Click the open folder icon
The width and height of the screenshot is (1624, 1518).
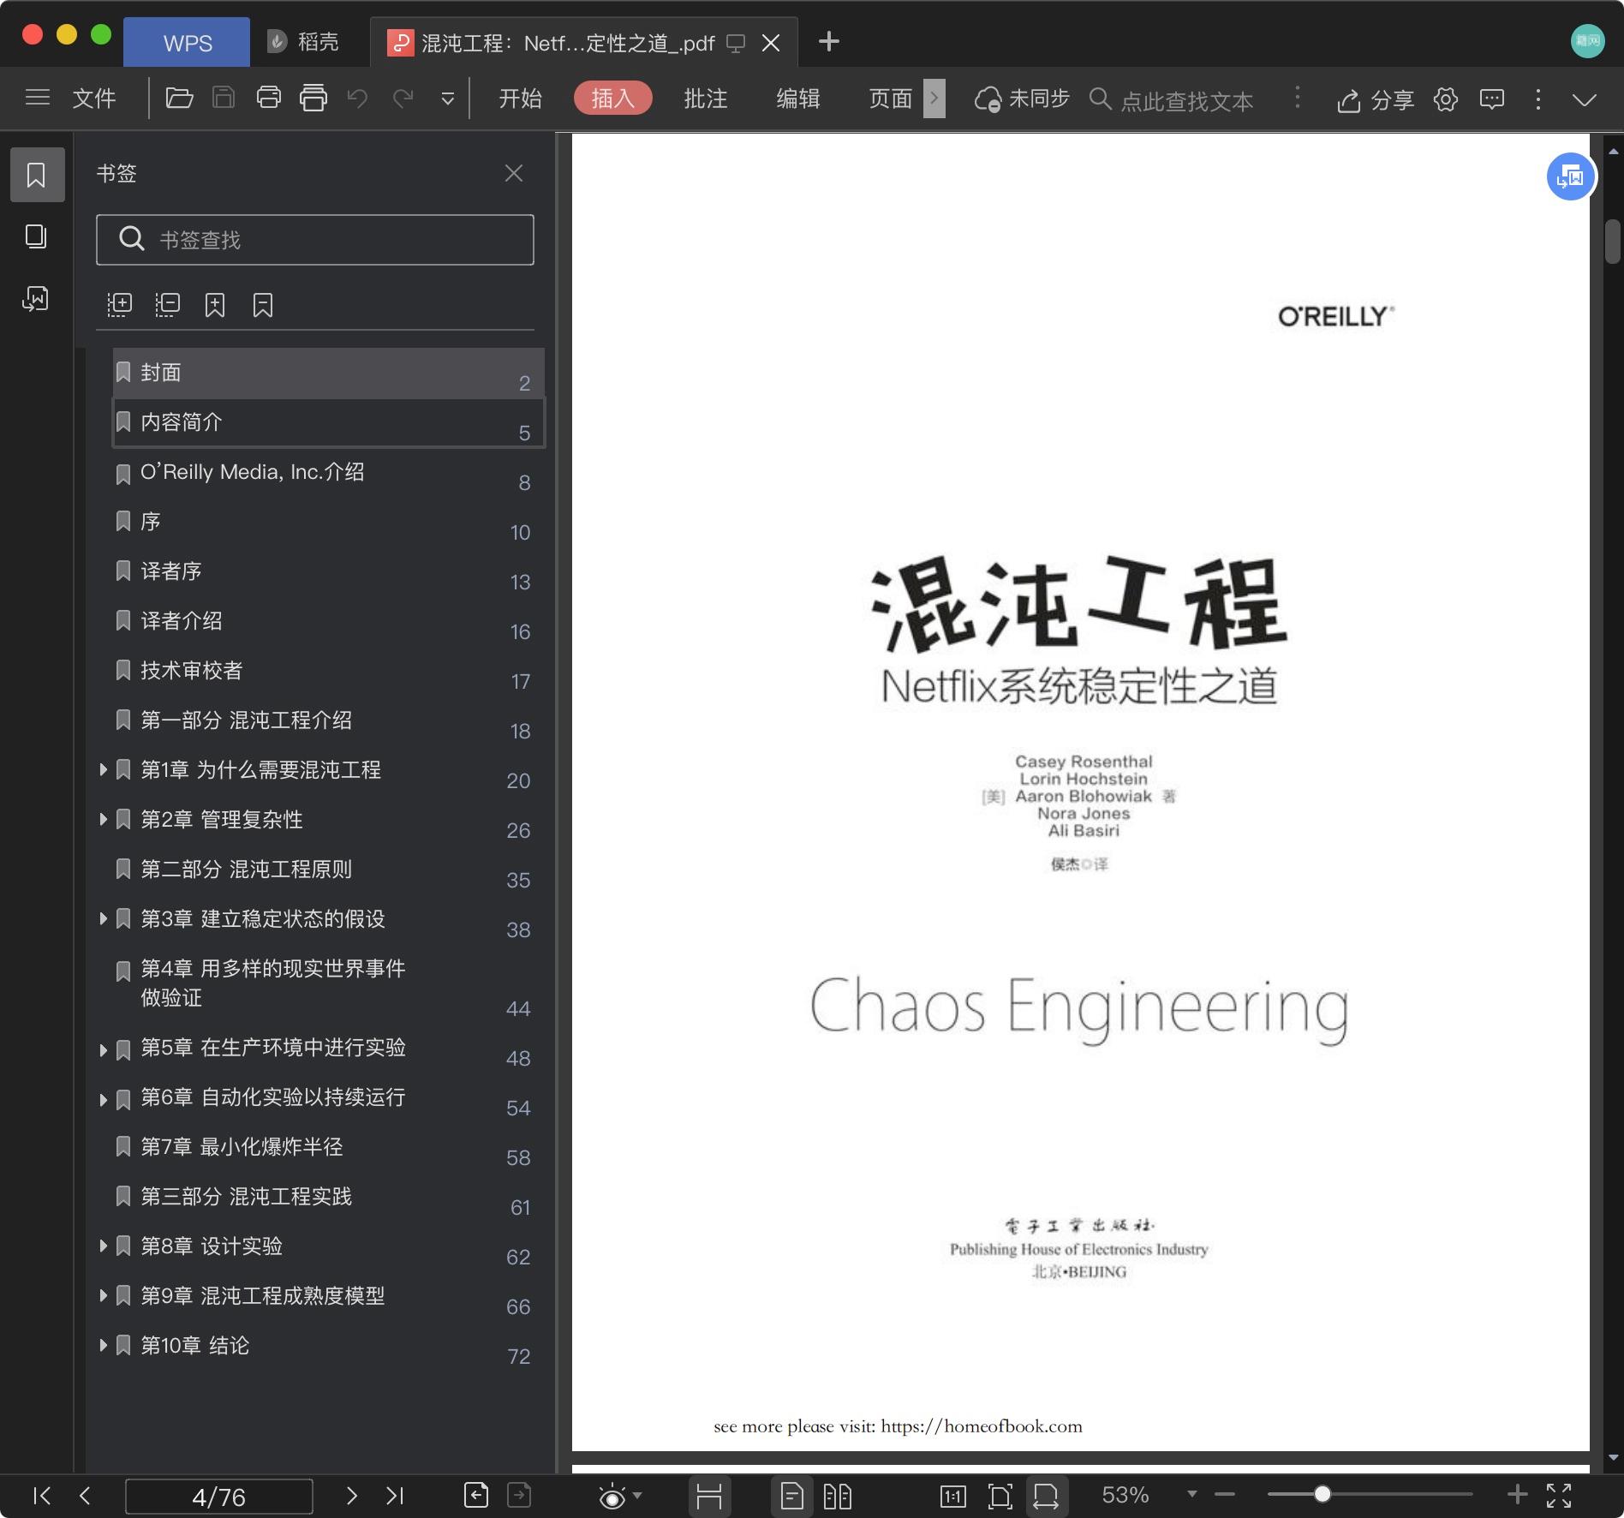coord(179,98)
